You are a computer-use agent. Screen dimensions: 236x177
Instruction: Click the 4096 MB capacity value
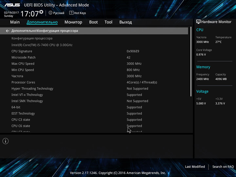(221, 79)
